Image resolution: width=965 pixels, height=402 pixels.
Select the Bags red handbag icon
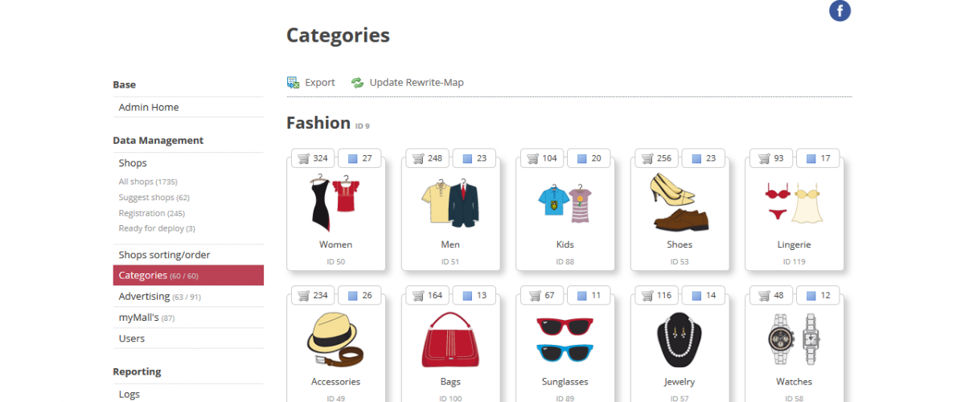pyautogui.click(x=450, y=340)
